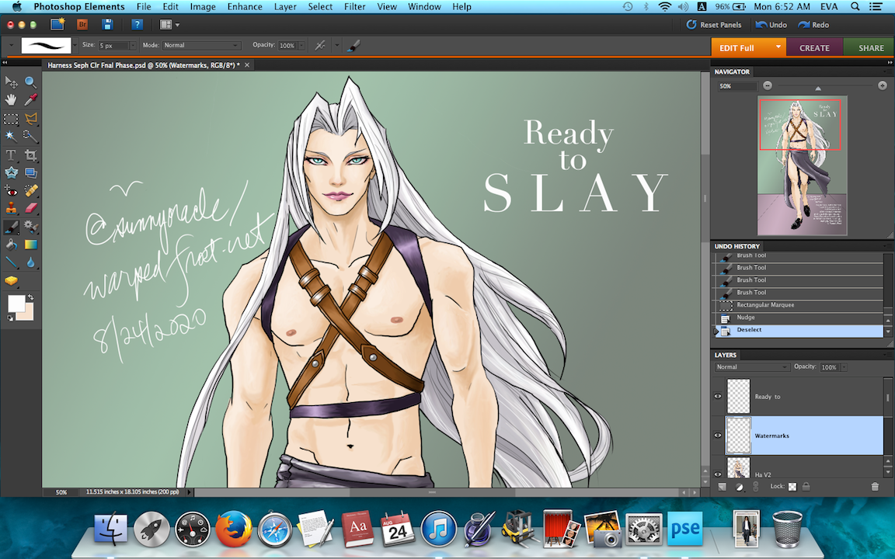Image resolution: width=895 pixels, height=559 pixels.
Task: Activate the Paint Bucket tool
Action: [11, 245]
